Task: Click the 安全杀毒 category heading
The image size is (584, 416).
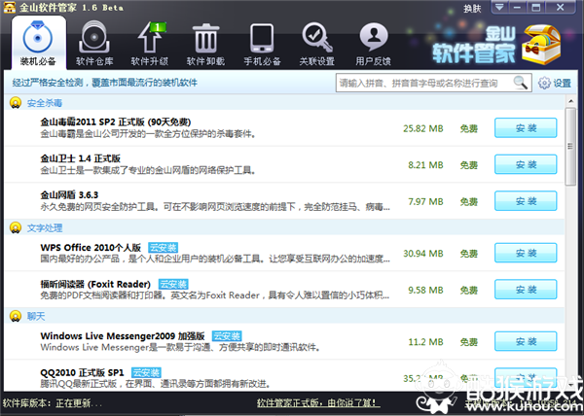Action: tap(45, 103)
